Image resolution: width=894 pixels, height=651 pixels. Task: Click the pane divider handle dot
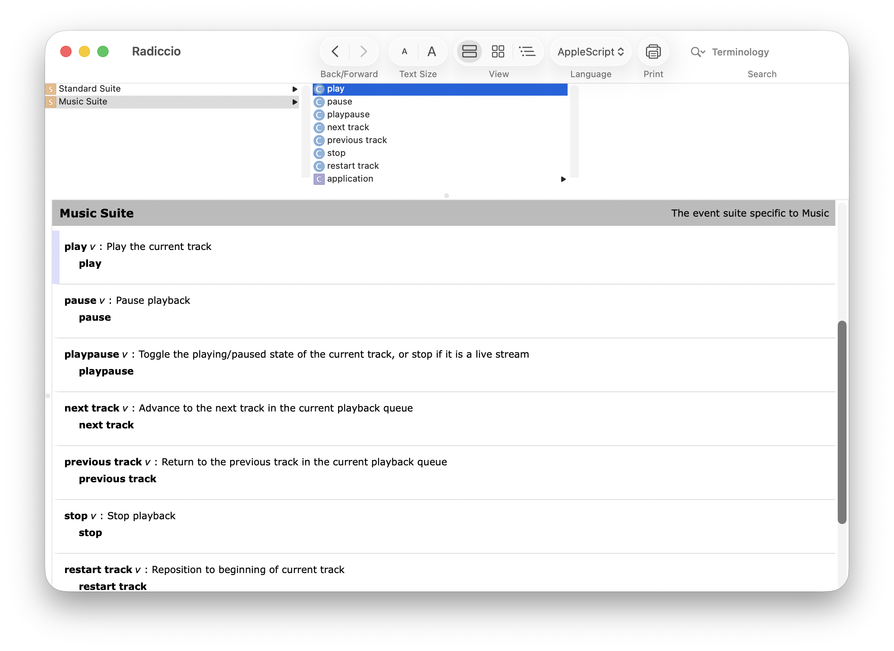tap(447, 196)
